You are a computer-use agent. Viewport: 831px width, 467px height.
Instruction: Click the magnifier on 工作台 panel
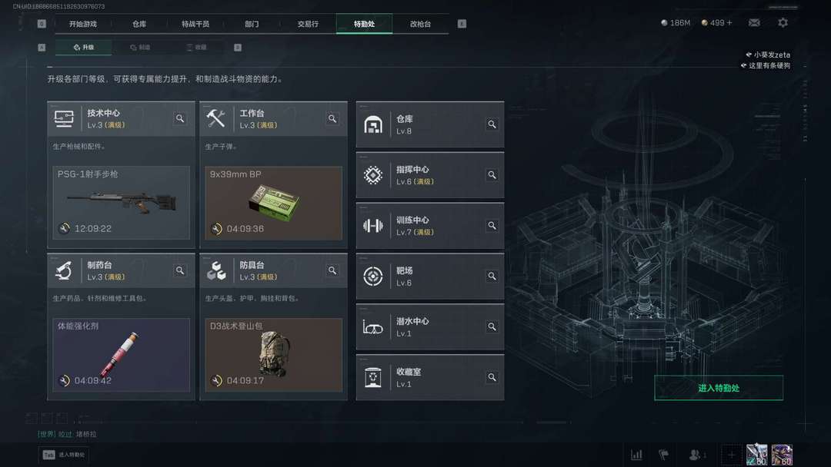point(332,118)
